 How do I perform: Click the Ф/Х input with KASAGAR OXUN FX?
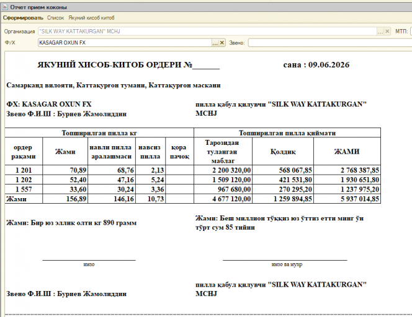pyautogui.click(x=125, y=43)
